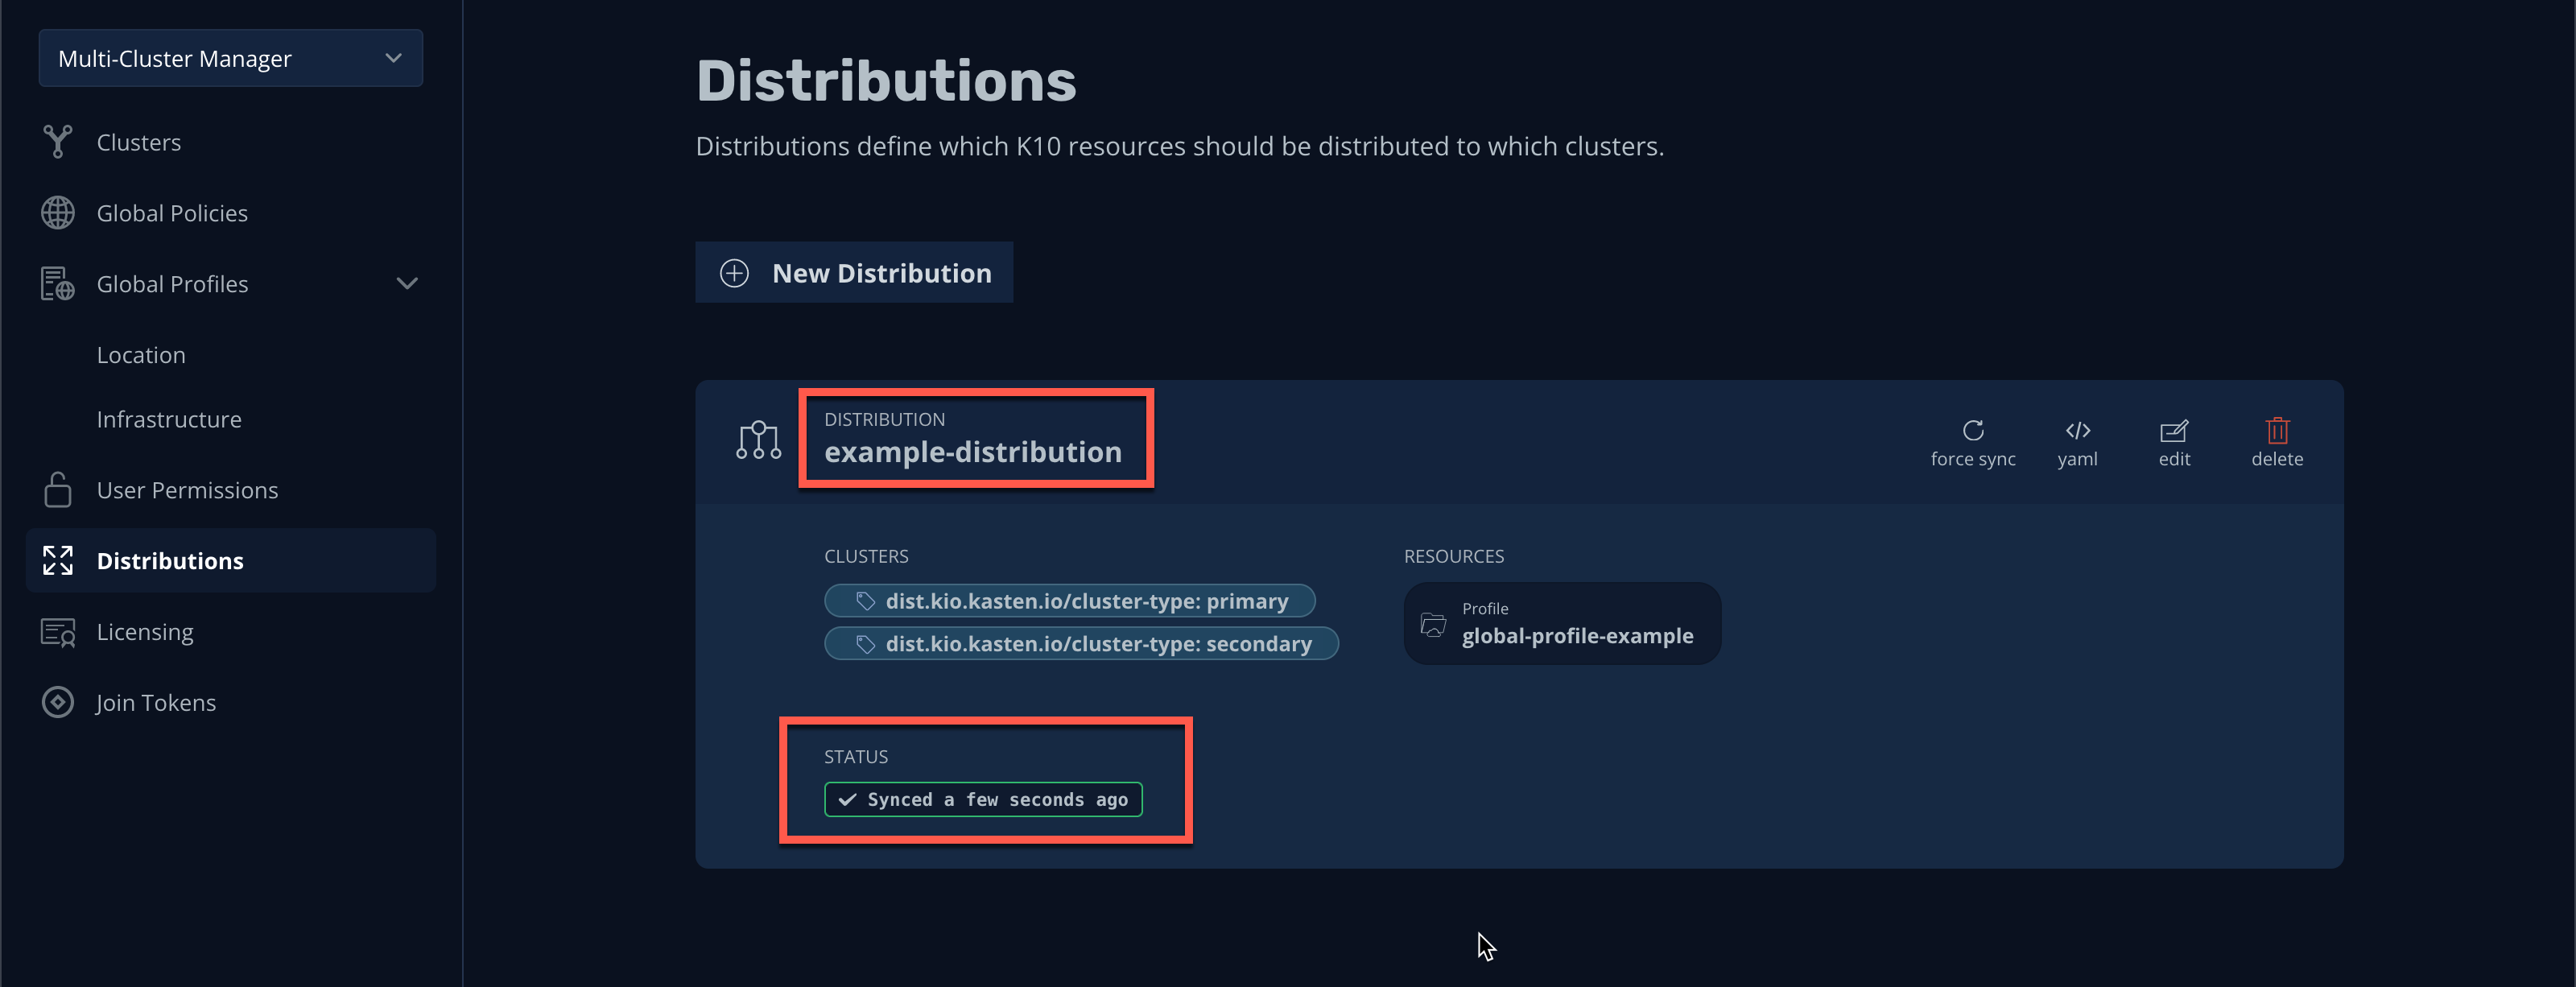Open the yaml code view icon

(x=2077, y=430)
